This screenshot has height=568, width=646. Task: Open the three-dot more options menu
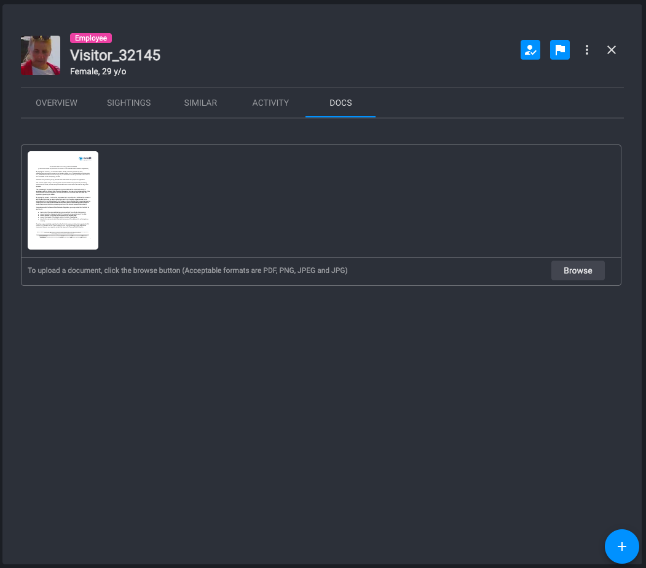[x=587, y=50]
